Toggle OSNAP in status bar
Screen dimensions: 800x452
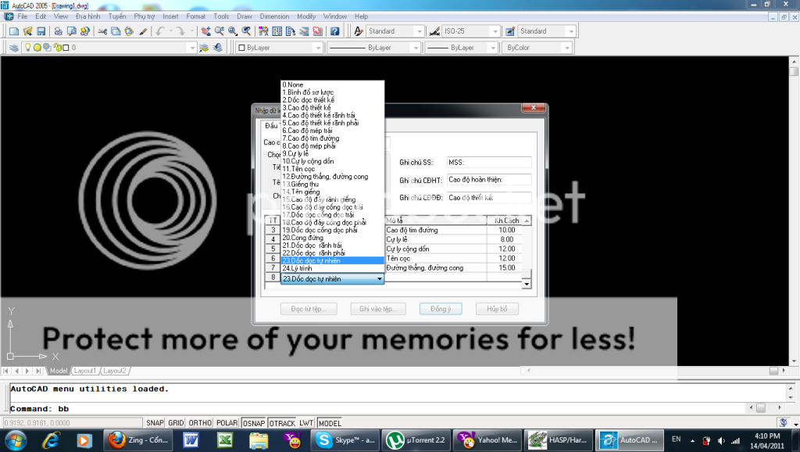pyautogui.click(x=254, y=423)
